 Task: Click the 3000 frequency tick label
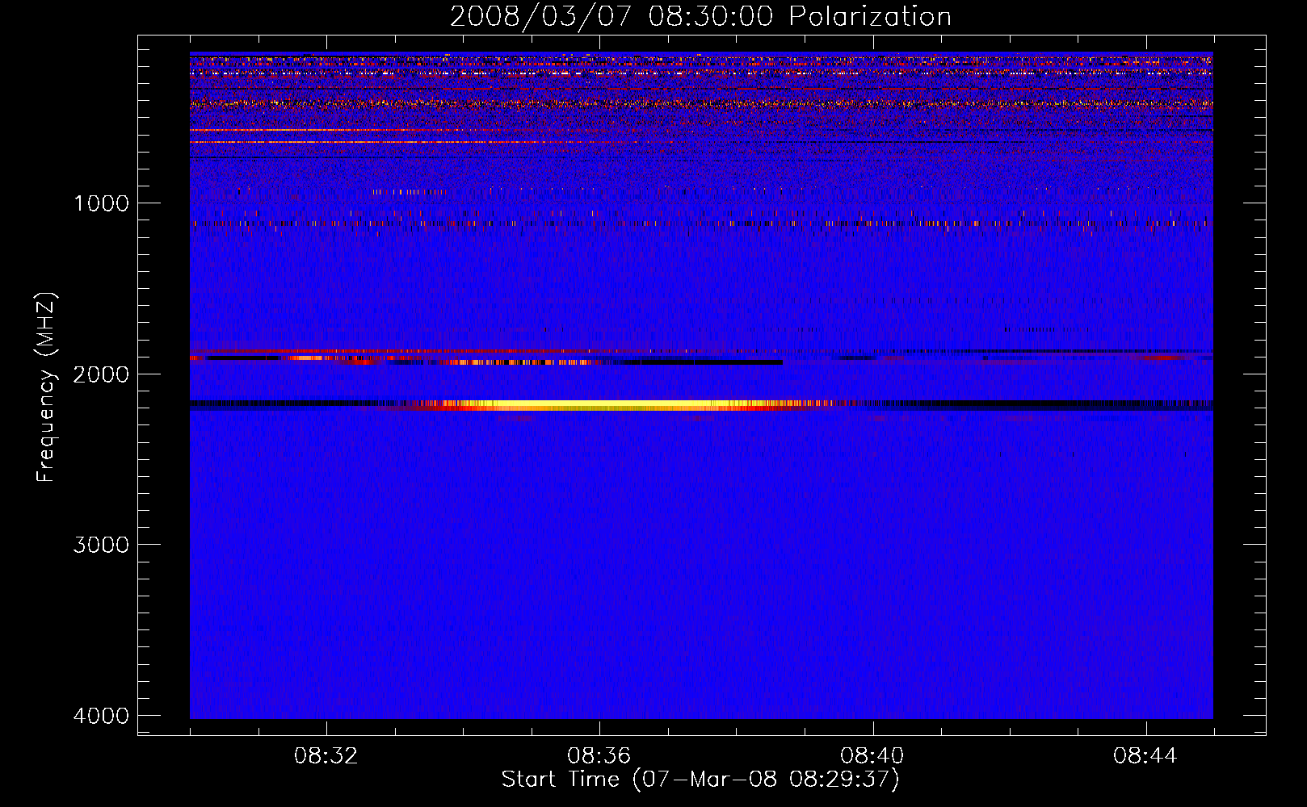click(x=101, y=545)
